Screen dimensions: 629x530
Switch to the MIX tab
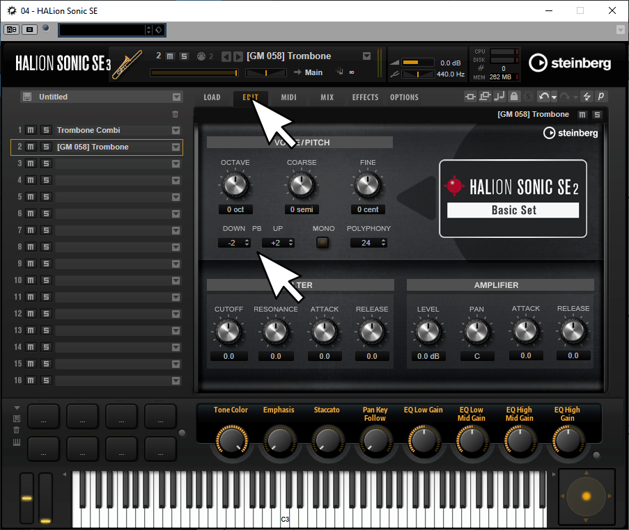(327, 97)
